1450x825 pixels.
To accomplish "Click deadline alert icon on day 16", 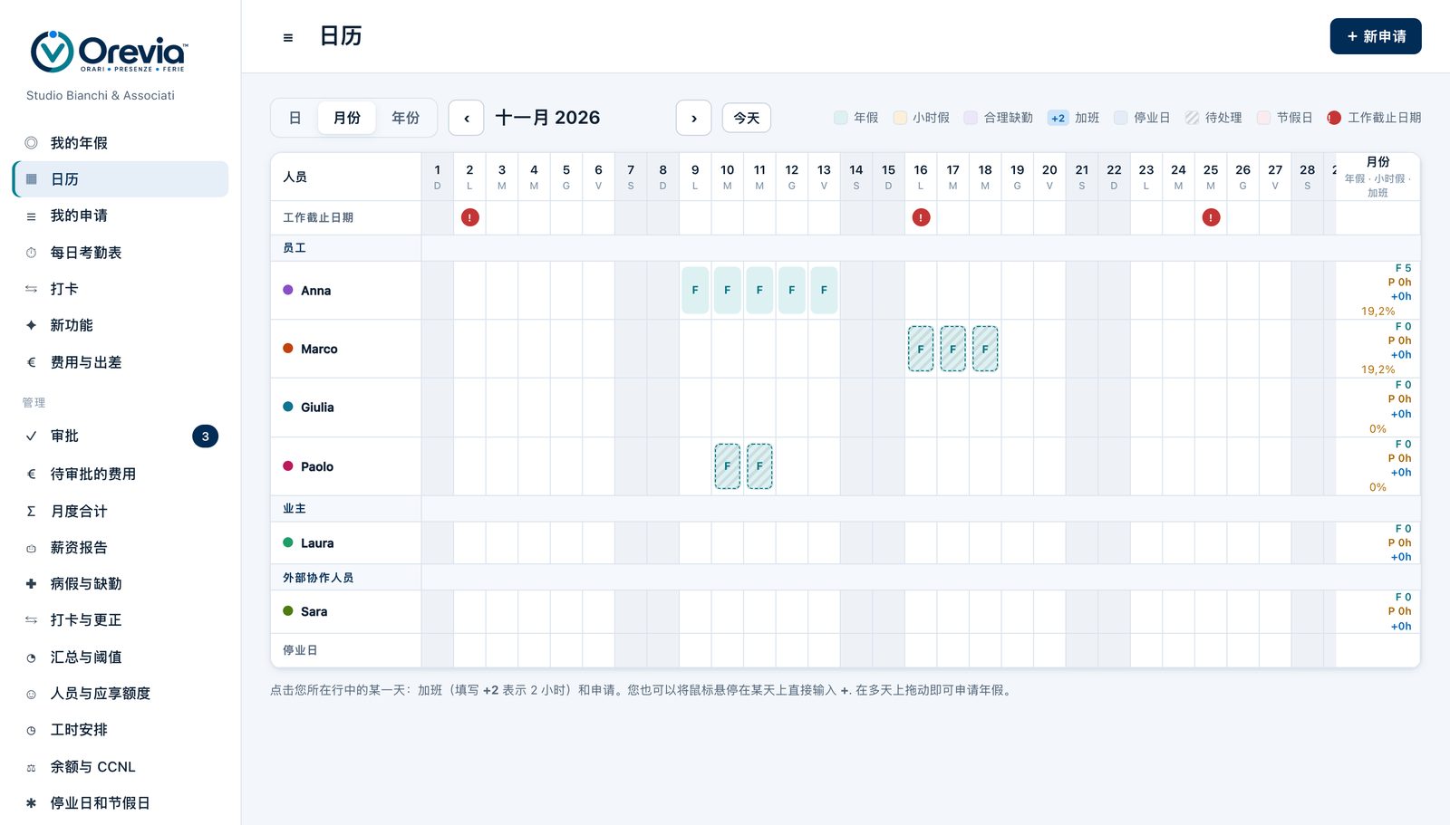I will click(x=921, y=217).
